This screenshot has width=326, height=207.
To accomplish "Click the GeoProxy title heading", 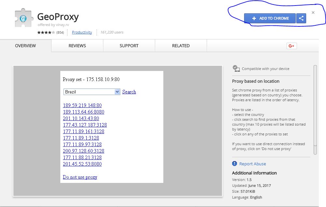I will 58,17.
